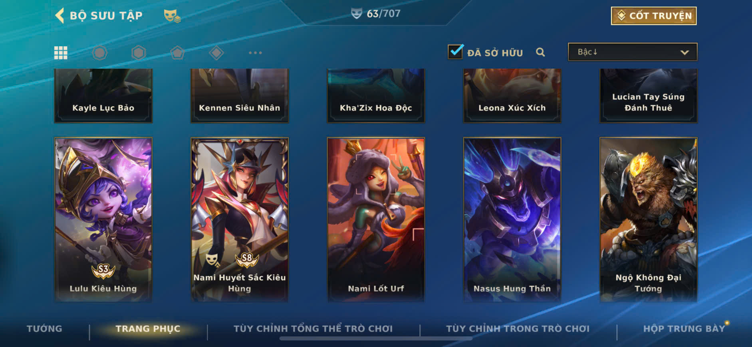Filter by the diamond rarity icon

tap(216, 53)
